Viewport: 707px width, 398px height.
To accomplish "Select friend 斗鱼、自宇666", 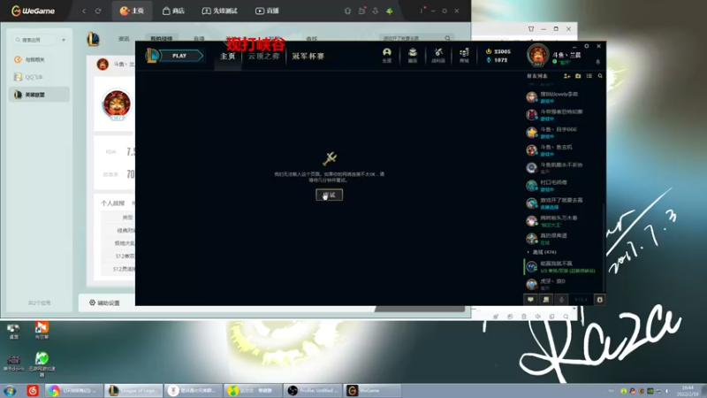I will (564, 132).
